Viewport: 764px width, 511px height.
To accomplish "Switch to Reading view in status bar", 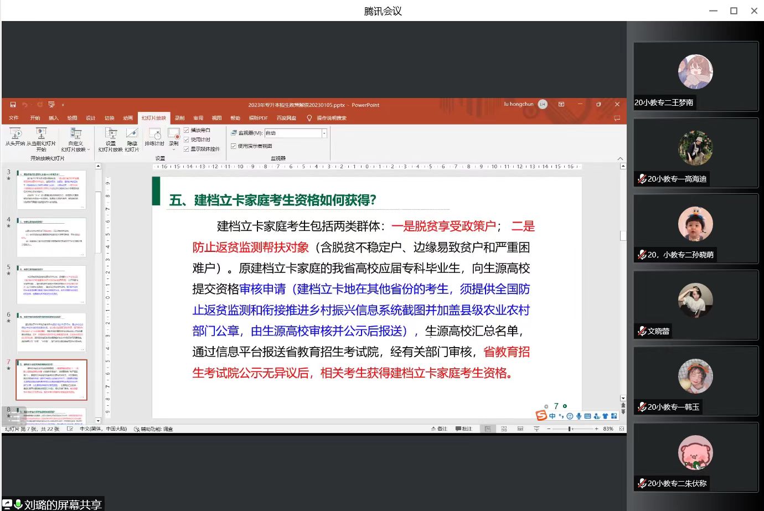I will 520,429.
